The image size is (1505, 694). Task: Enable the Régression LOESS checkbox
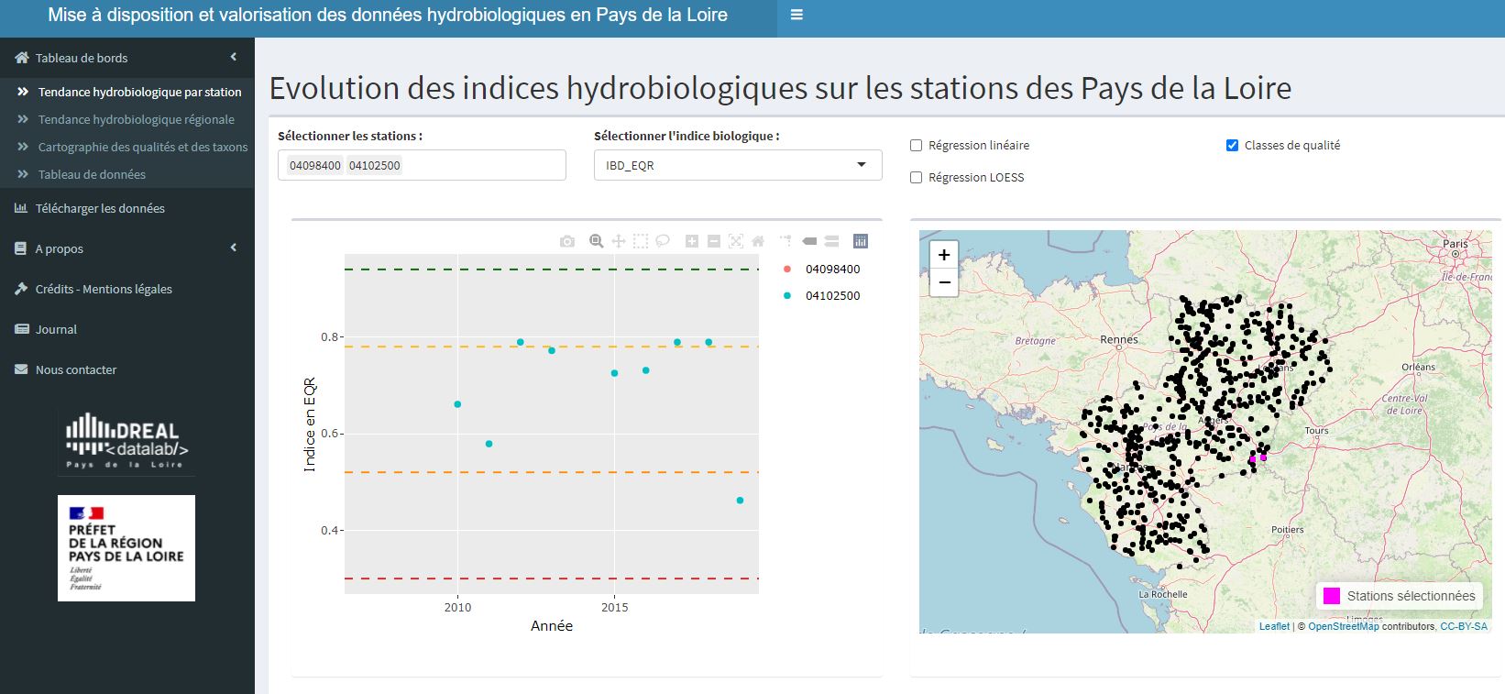coord(916,177)
